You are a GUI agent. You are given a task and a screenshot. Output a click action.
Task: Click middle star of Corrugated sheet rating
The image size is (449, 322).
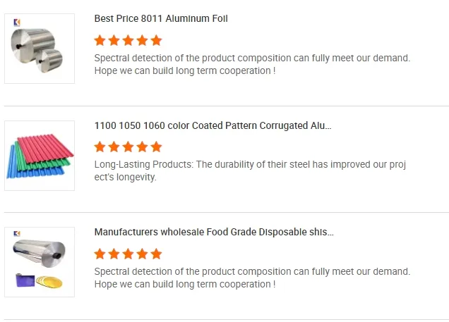tap(128, 147)
